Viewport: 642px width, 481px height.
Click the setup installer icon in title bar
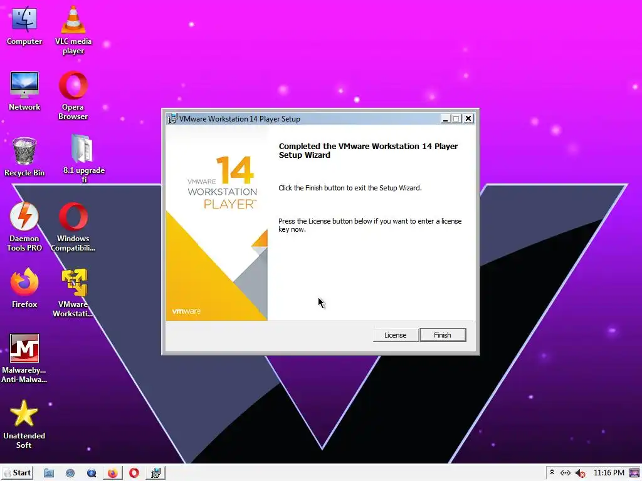[172, 118]
